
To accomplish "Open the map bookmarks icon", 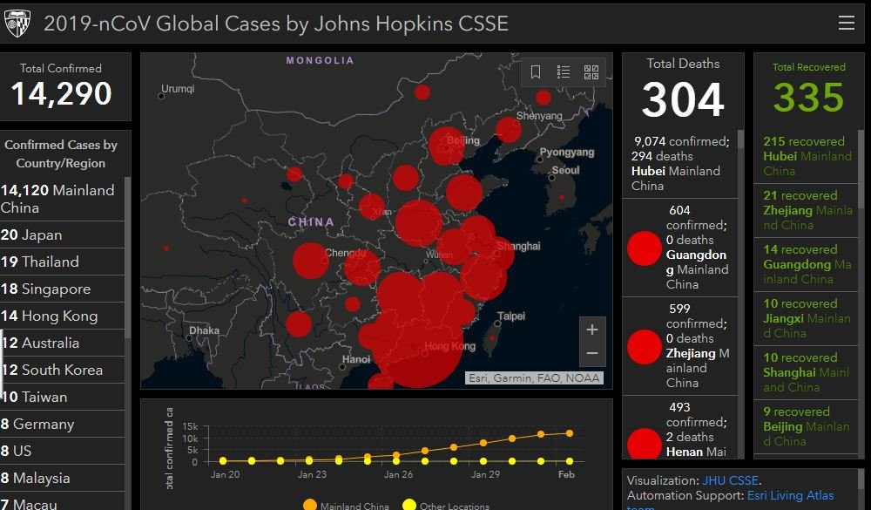I will tap(536, 71).
